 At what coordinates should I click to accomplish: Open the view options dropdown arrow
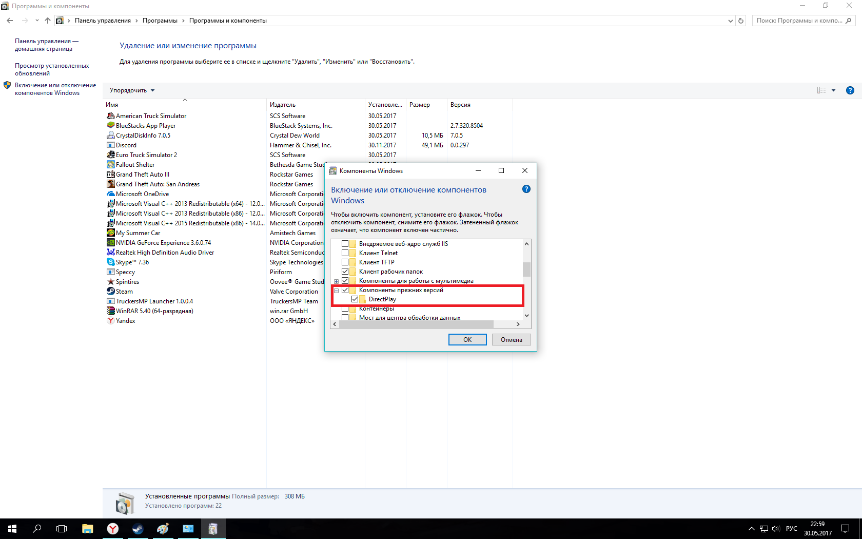[833, 90]
